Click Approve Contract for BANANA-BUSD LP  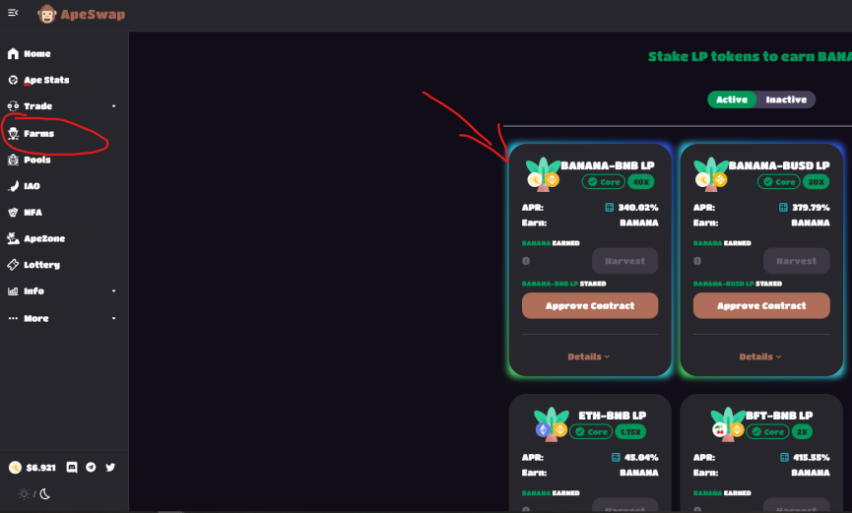(761, 306)
